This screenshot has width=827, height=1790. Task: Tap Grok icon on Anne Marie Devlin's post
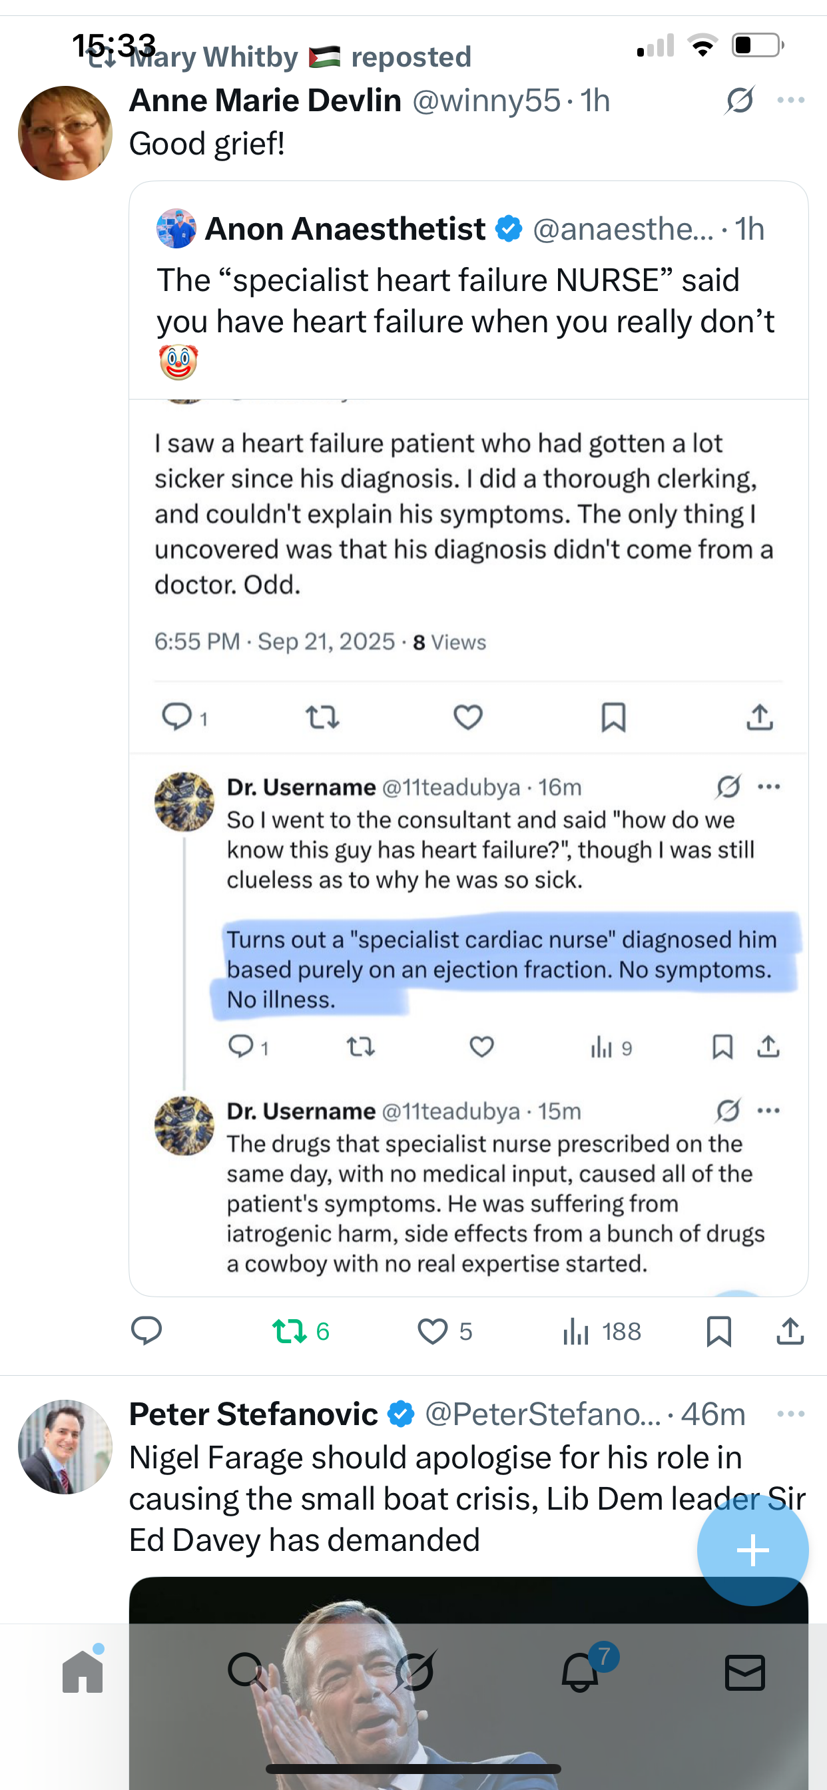click(x=739, y=100)
